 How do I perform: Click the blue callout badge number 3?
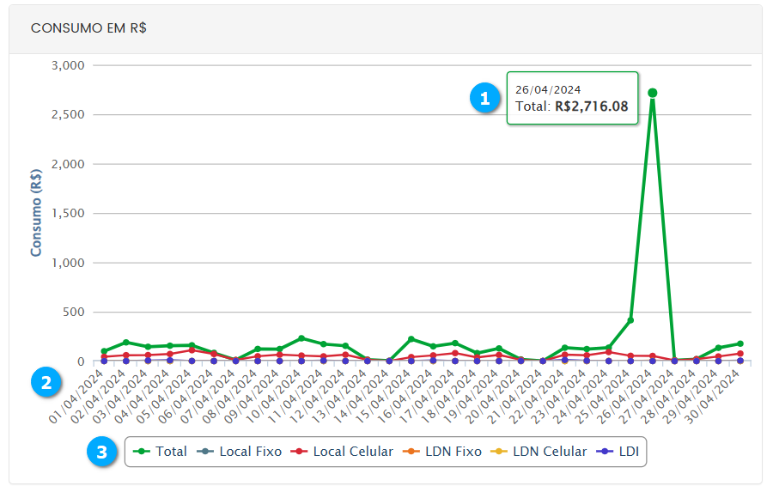click(102, 452)
